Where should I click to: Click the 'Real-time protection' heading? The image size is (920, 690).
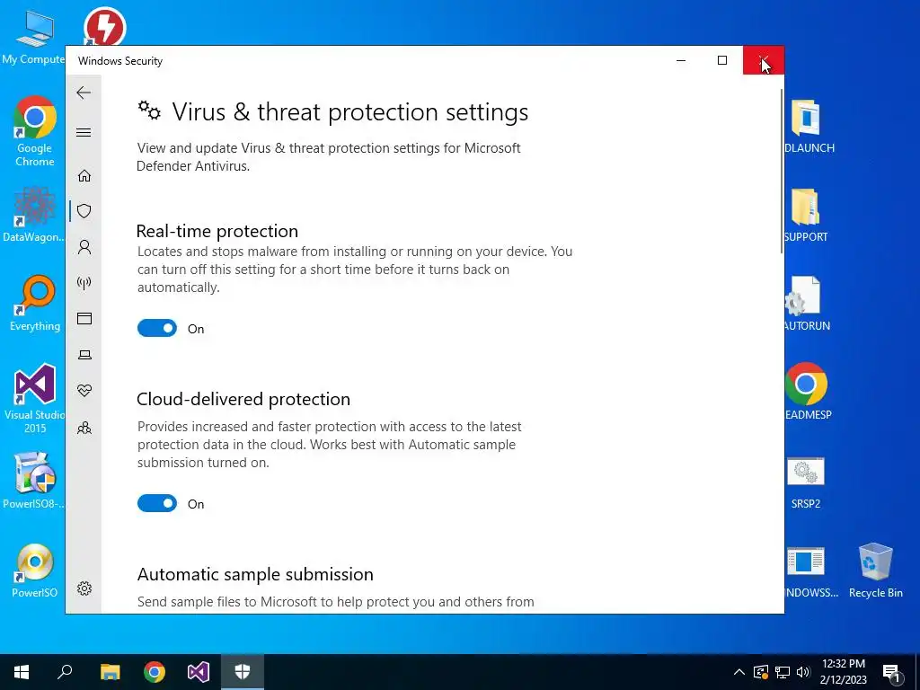217,231
